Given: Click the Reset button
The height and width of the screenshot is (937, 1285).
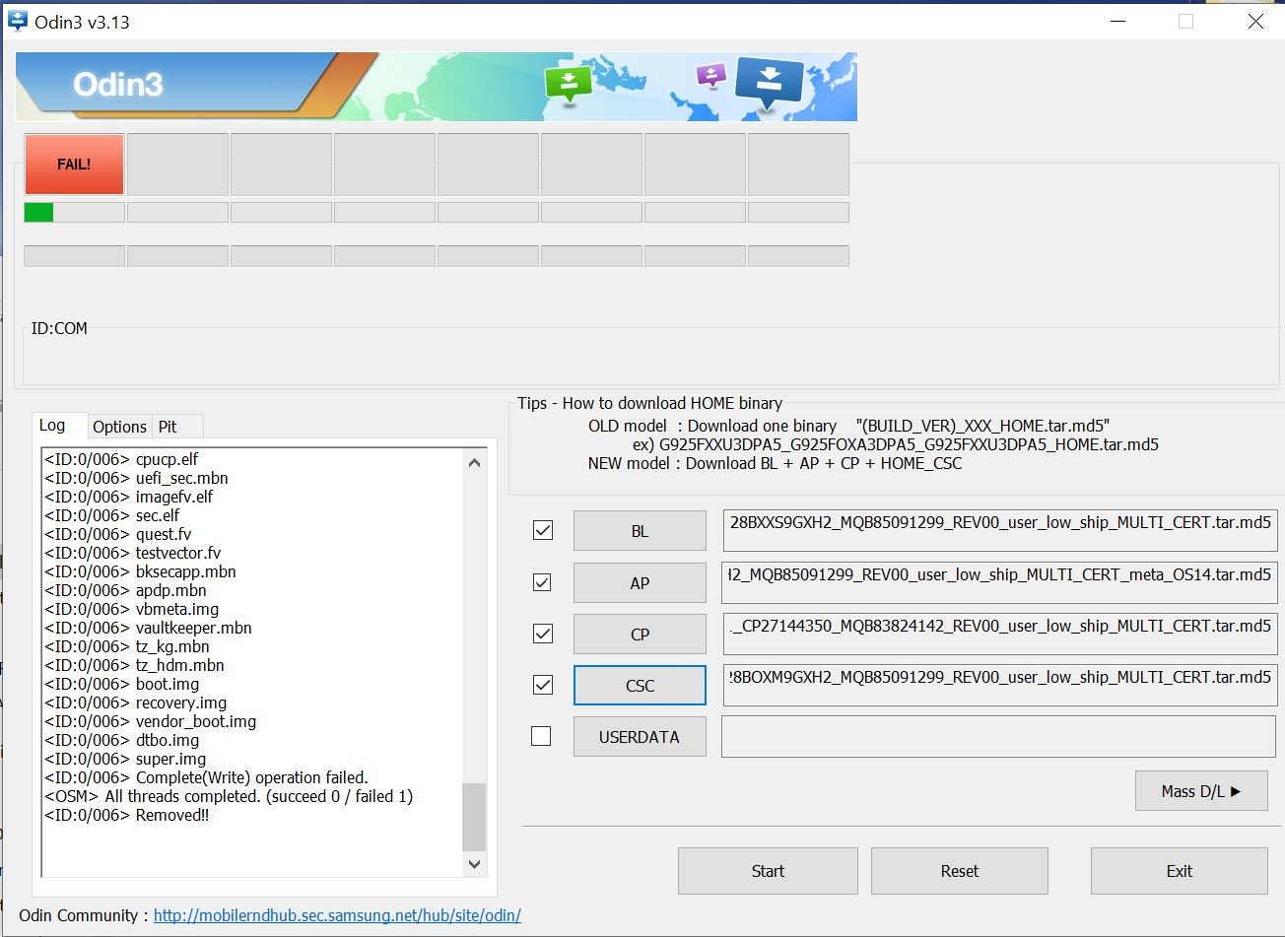Looking at the screenshot, I should tap(959, 871).
